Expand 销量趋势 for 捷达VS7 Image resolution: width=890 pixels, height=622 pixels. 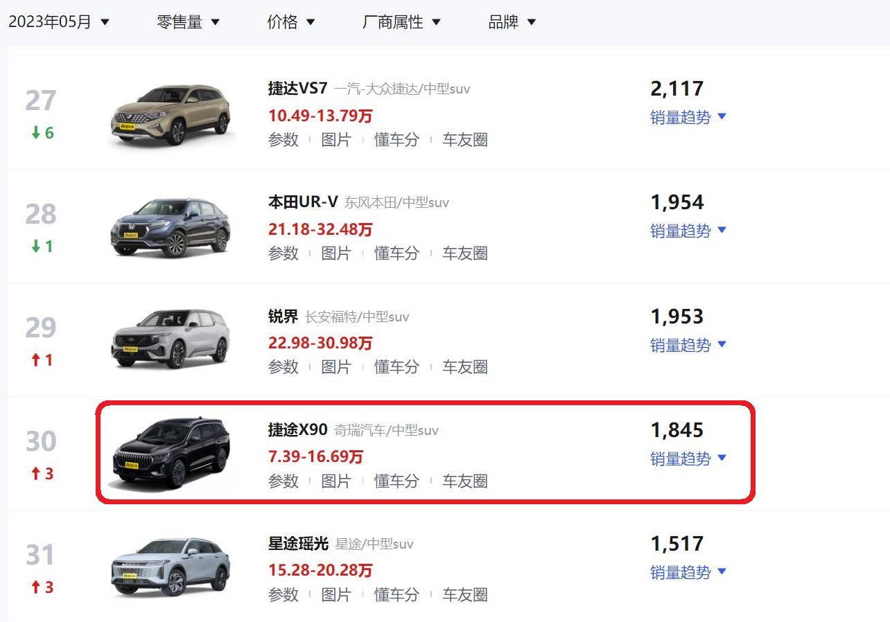tap(688, 118)
